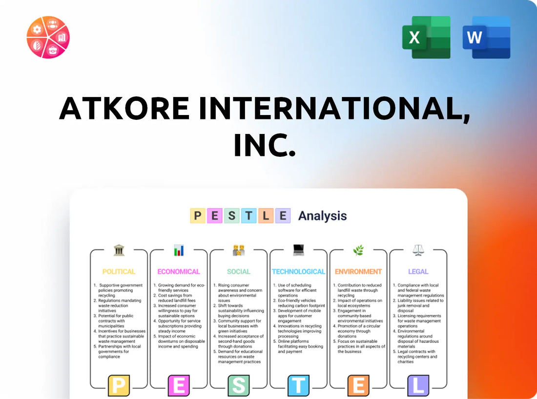Click "Impact of operations on local ecosystems"

tap(357, 303)
